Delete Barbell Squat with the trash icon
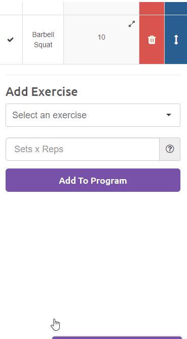 click(152, 40)
